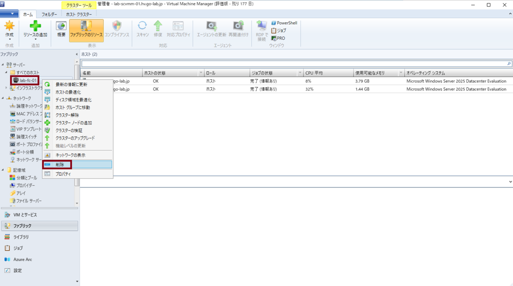Select the lab-fc-01 cluster tree node
Screen dimensions: 513x286
25,80
